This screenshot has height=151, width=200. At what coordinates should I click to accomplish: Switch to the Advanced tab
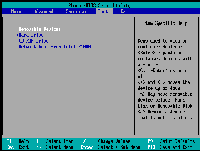[x=43, y=11]
